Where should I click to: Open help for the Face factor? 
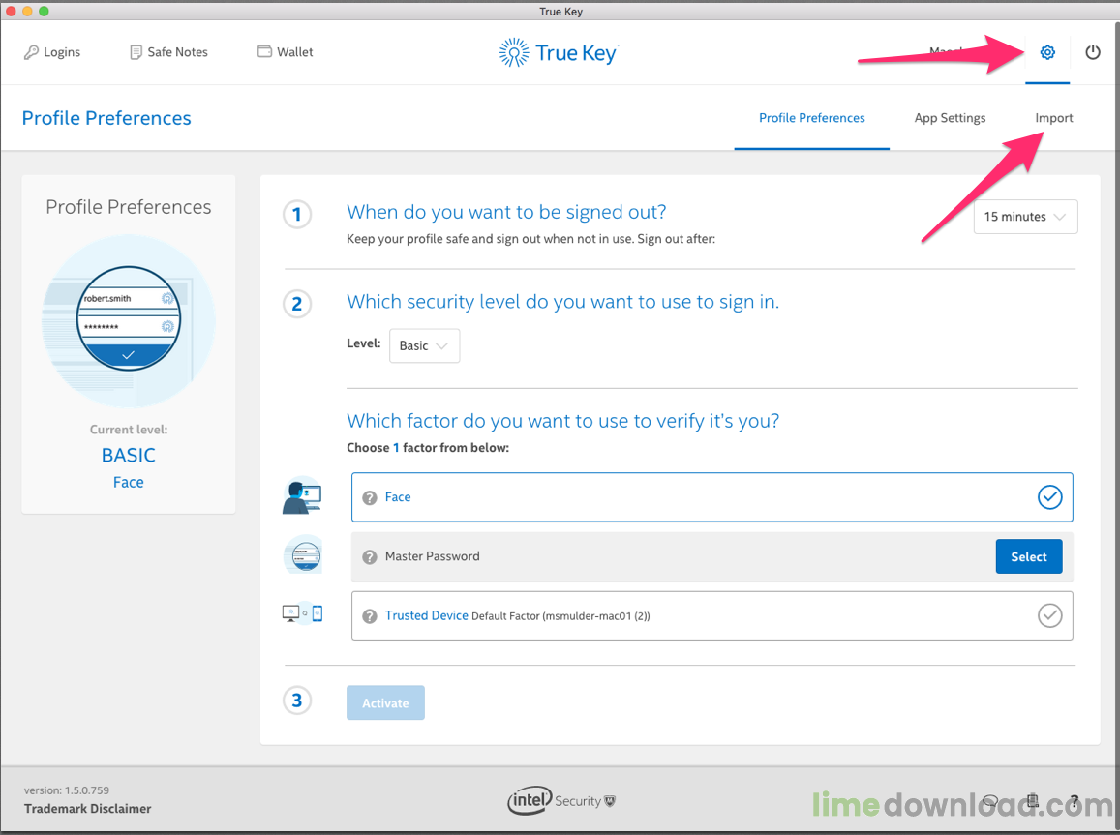[369, 497]
